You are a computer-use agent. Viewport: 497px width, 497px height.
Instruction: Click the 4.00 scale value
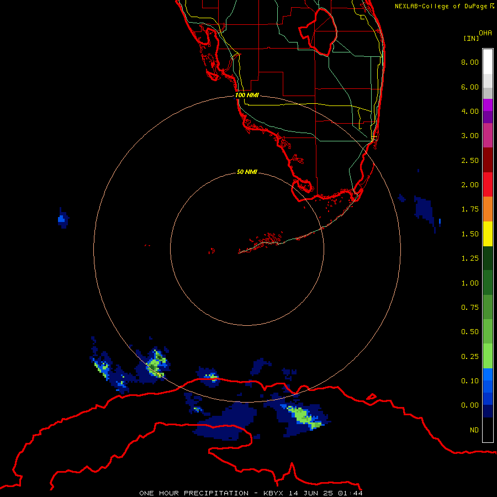point(470,111)
